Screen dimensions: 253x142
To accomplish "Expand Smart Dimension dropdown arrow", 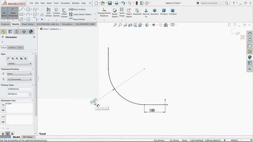I will pyautogui.click(x=13, y=20).
